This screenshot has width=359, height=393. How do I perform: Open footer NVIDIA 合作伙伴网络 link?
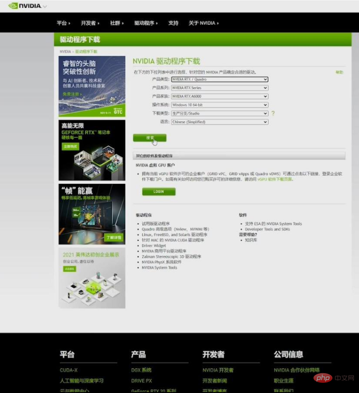coord(297,370)
